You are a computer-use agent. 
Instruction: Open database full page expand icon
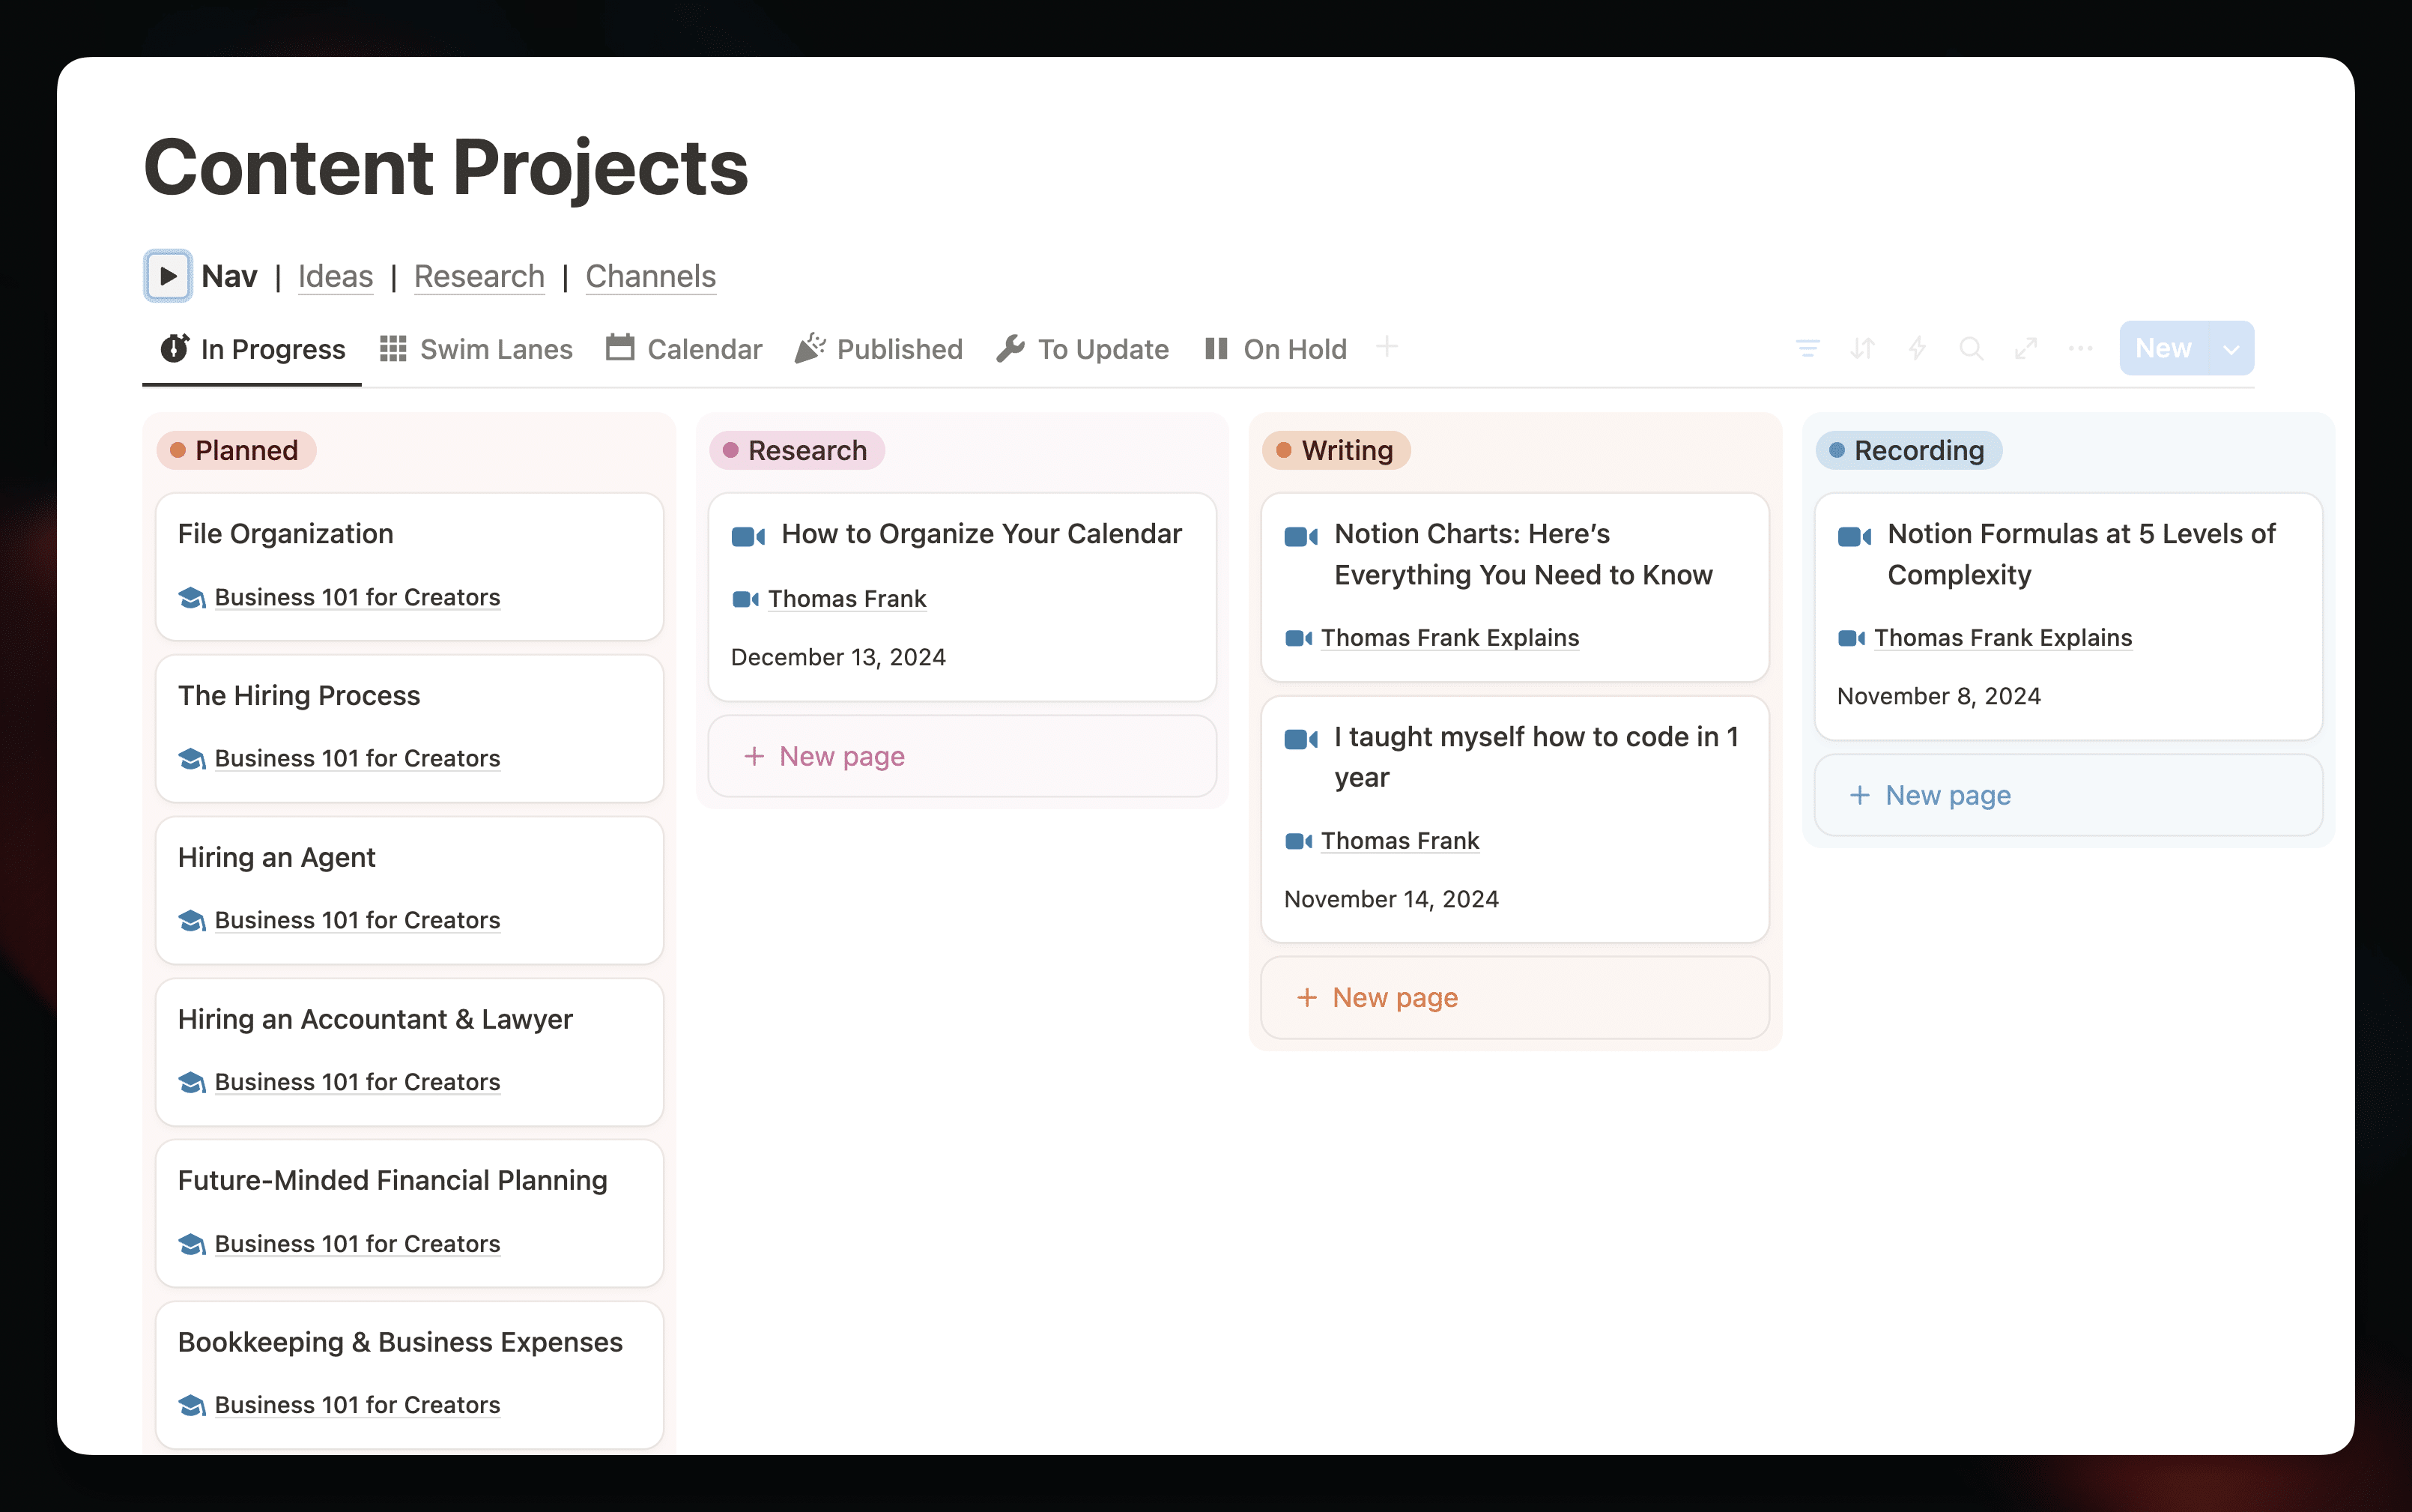point(2026,348)
